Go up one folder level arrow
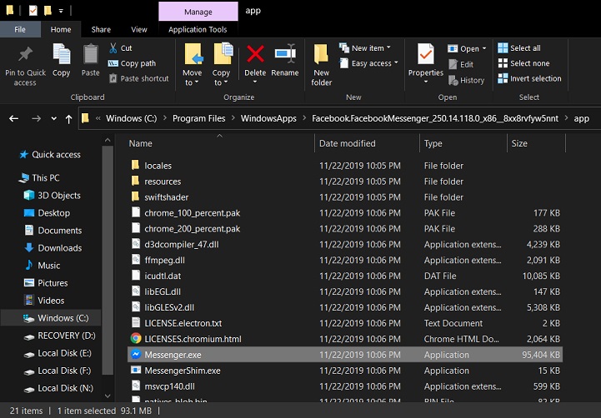Screen dimensions: 601x418 pyautogui.click(x=68, y=119)
